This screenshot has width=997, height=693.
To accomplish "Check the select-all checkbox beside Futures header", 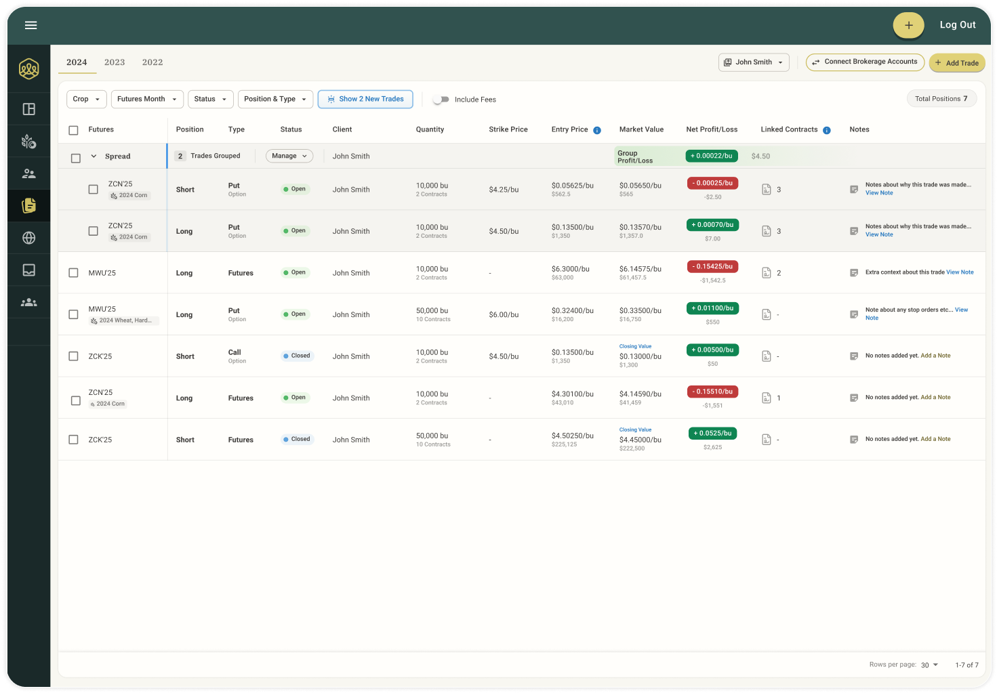I will tap(73, 130).
